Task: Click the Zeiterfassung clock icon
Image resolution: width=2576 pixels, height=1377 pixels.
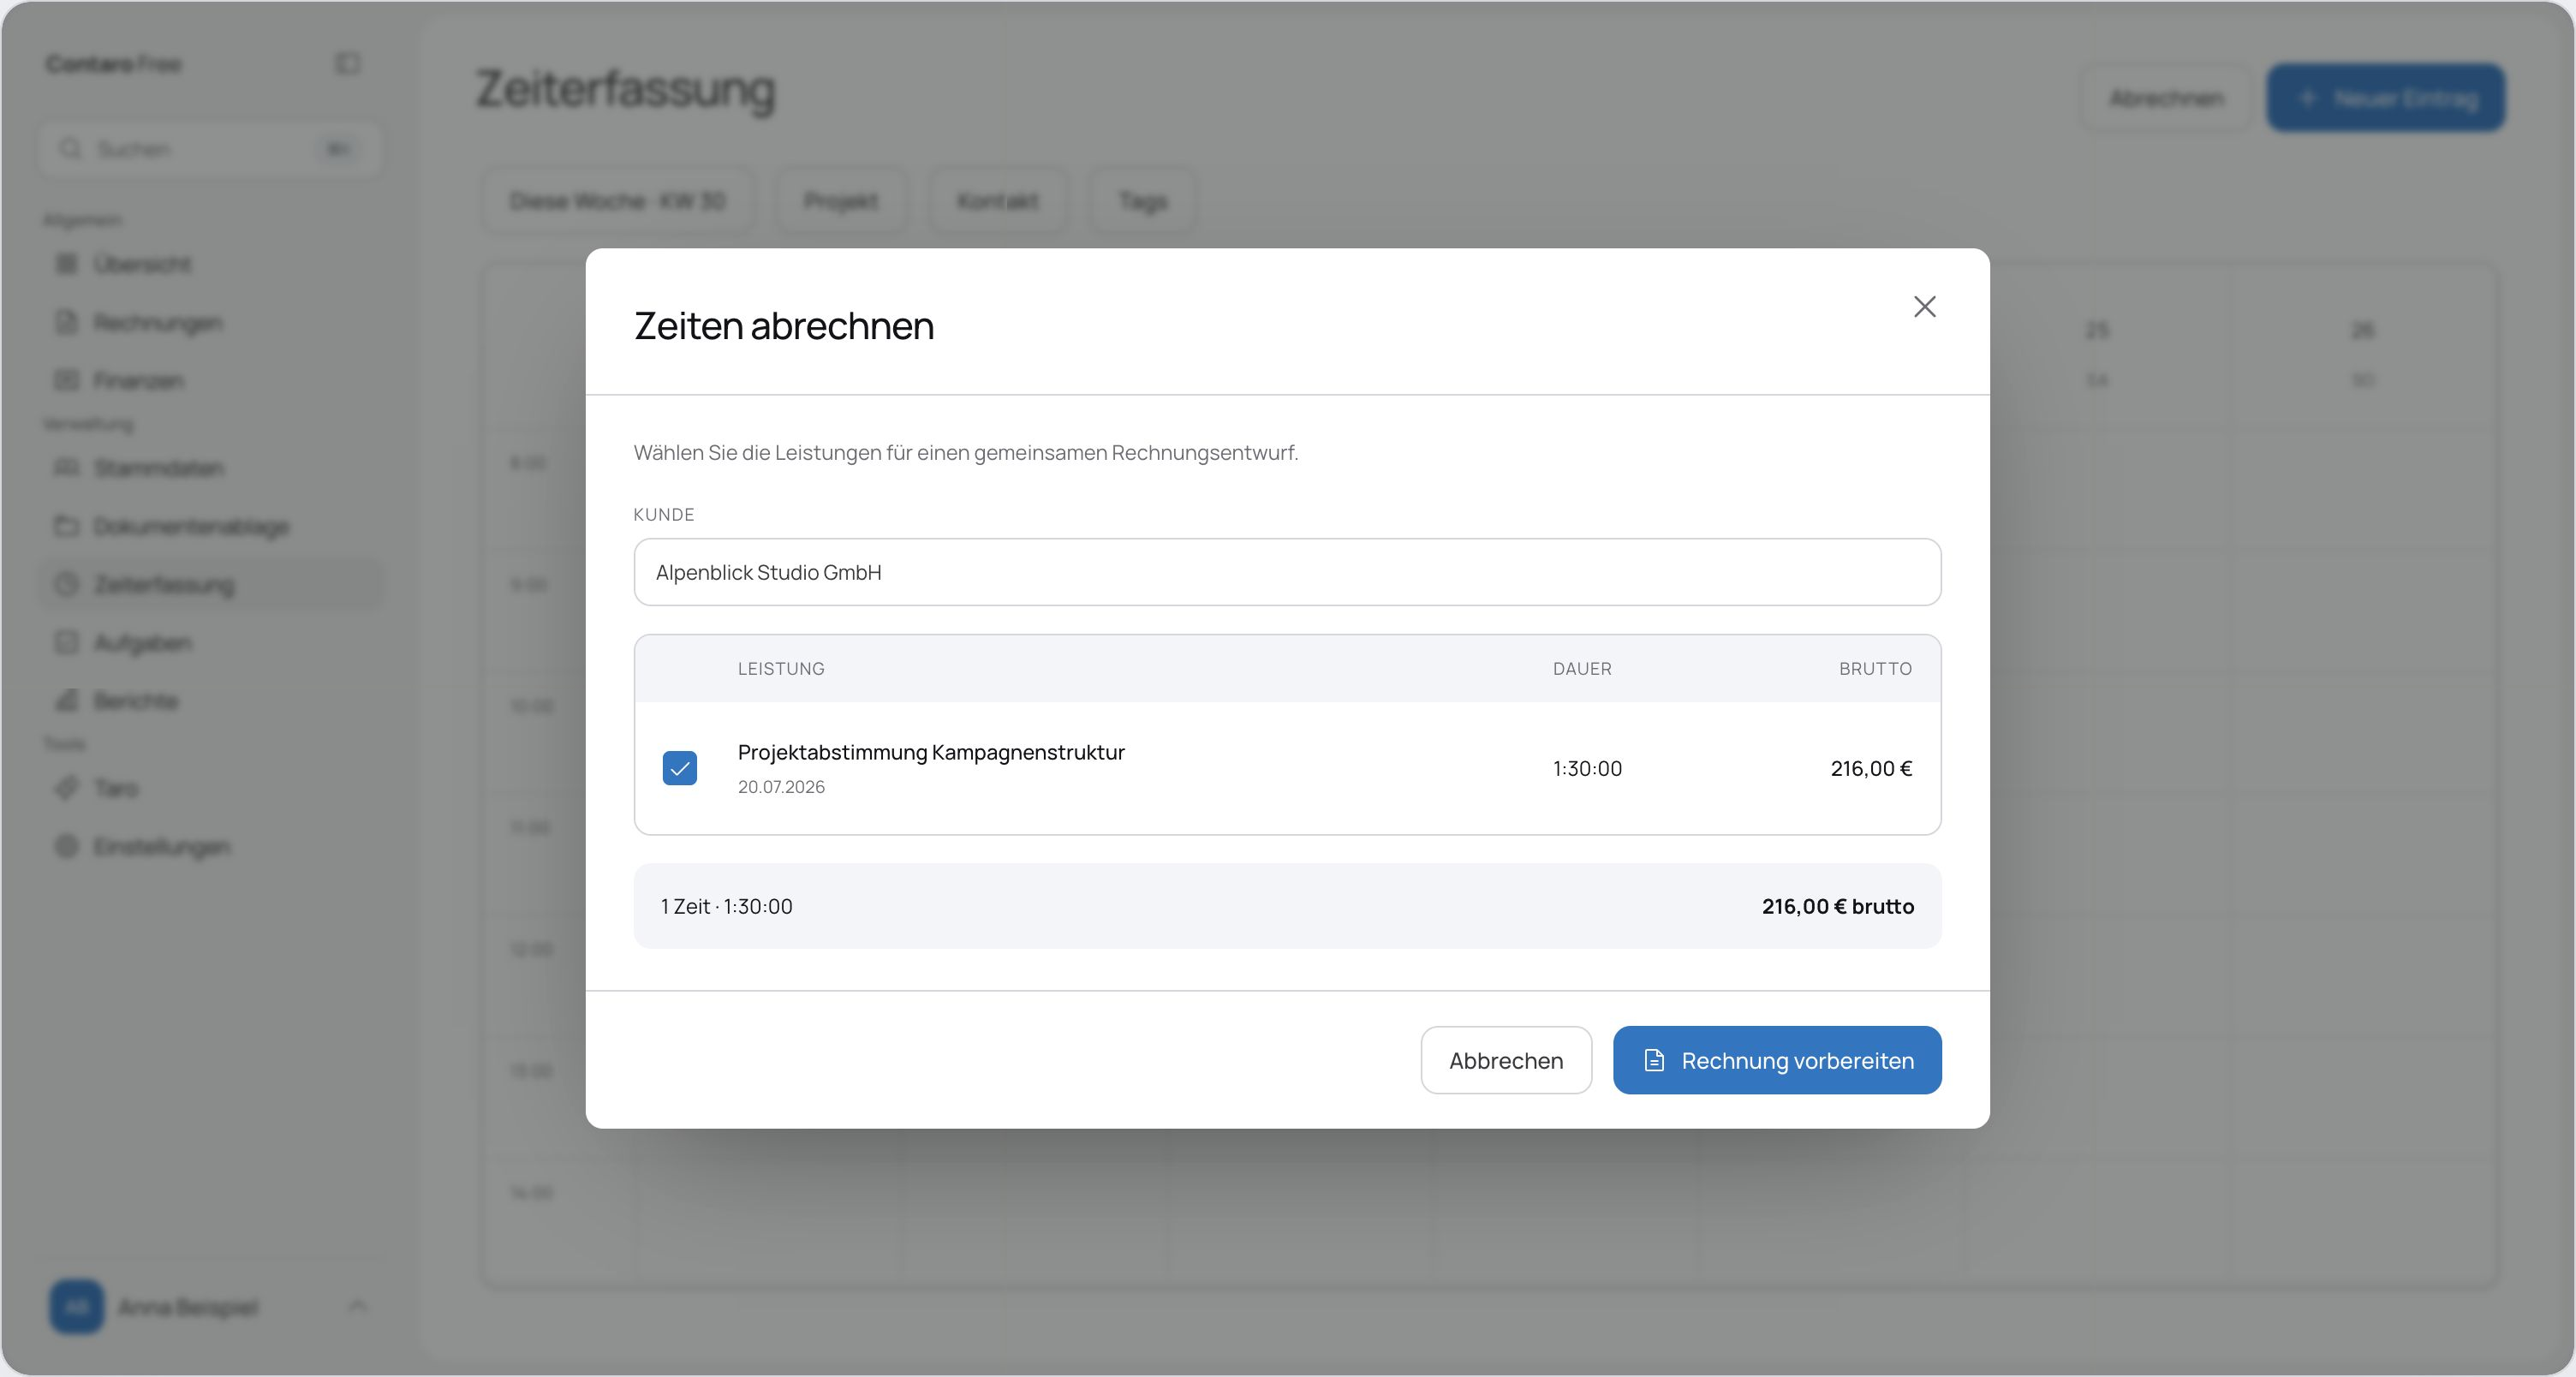Action: pyautogui.click(x=66, y=584)
